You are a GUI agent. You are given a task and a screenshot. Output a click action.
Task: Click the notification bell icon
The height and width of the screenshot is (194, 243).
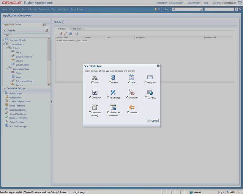pos(156,9)
